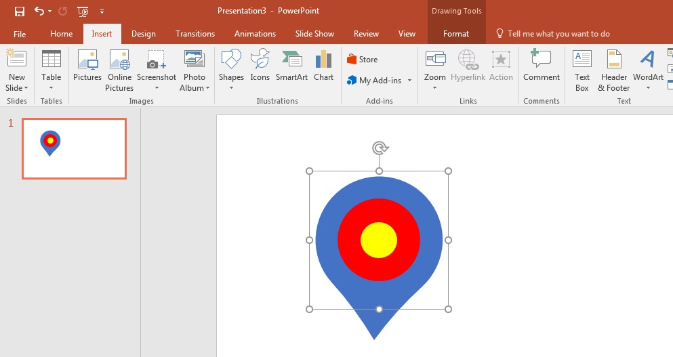Open the View tab

point(407,34)
